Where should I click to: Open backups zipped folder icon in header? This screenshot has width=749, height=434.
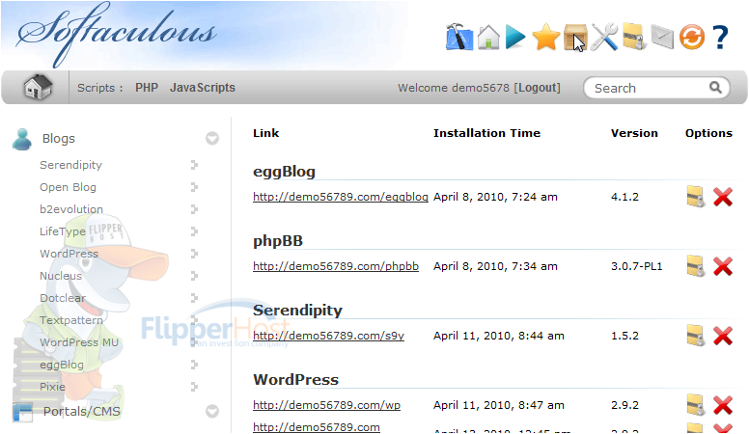coord(634,37)
